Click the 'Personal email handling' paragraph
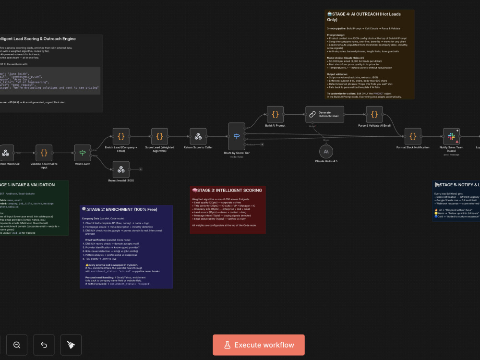 tap(118, 281)
